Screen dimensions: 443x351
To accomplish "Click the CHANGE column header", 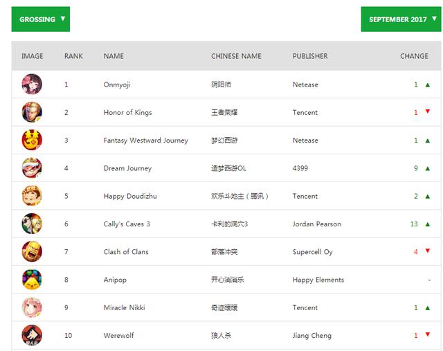I will point(414,56).
